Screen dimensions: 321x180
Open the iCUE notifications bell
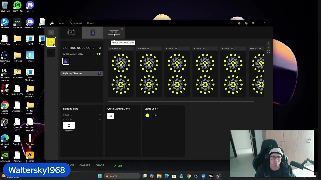point(239,23)
